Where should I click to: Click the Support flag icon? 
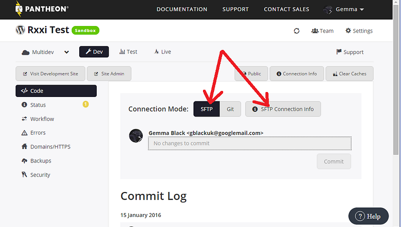point(339,52)
